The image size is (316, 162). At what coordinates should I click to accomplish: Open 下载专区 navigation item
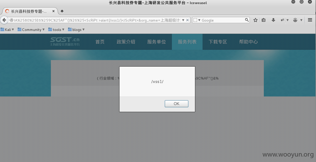coord(218,42)
